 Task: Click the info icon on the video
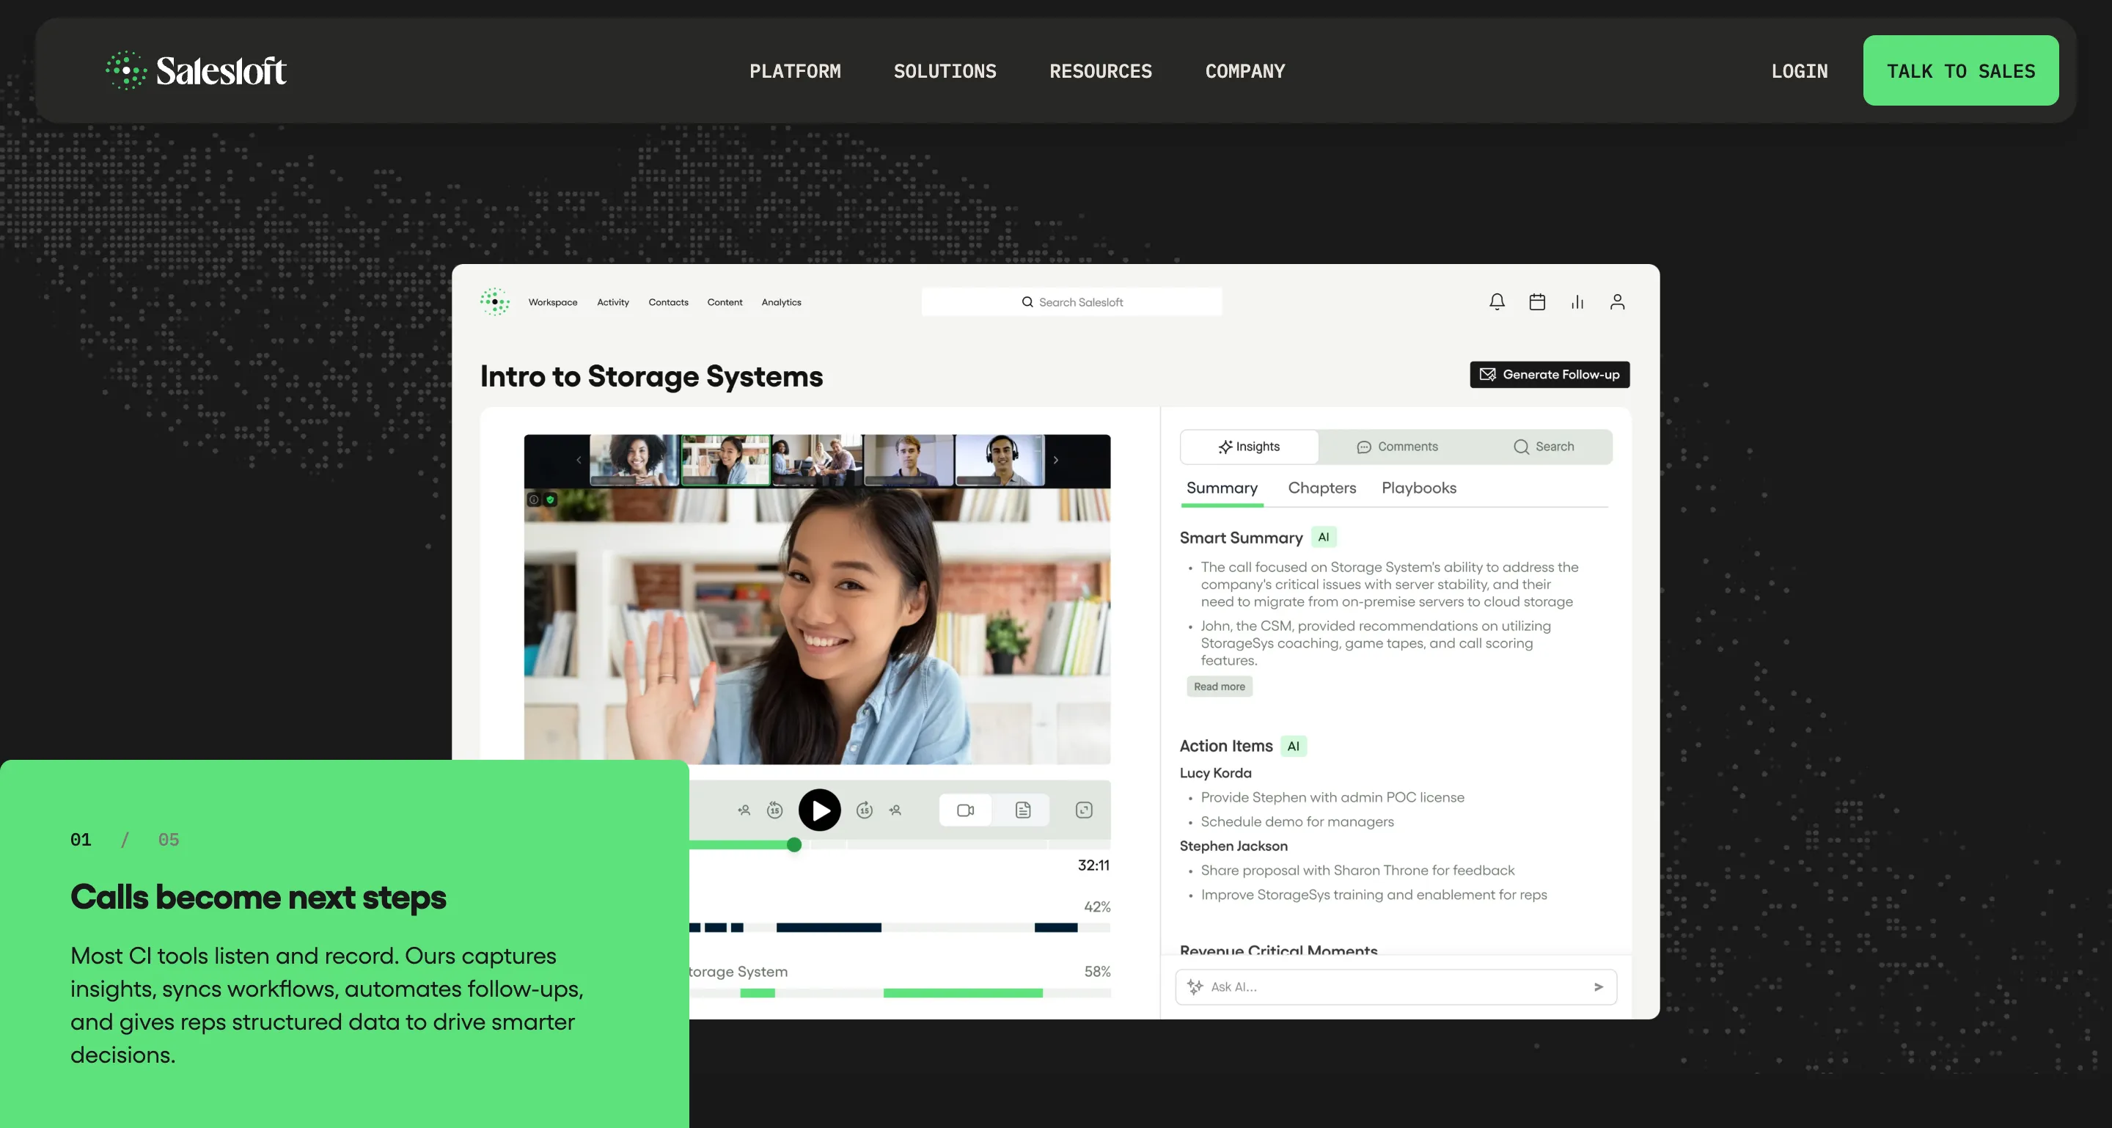point(534,499)
